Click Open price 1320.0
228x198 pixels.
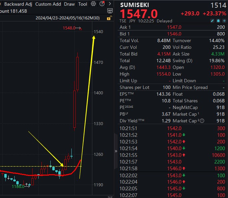(x=218, y=68)
